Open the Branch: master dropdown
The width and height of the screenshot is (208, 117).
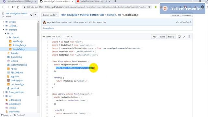click(x=50, y=15)
